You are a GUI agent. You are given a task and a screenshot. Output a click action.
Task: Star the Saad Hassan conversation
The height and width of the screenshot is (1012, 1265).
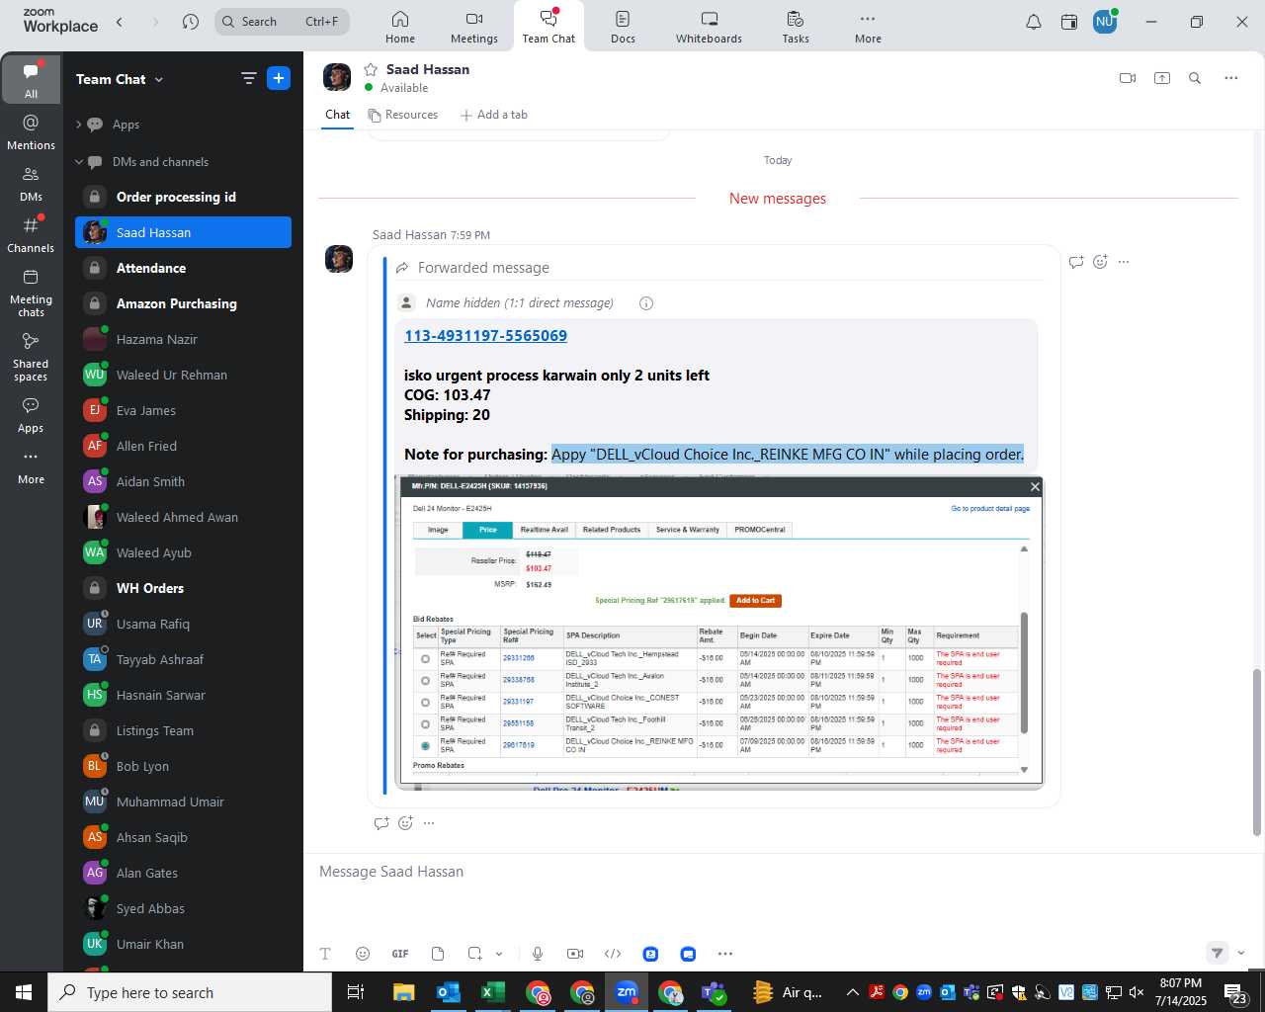pos(371,69)
